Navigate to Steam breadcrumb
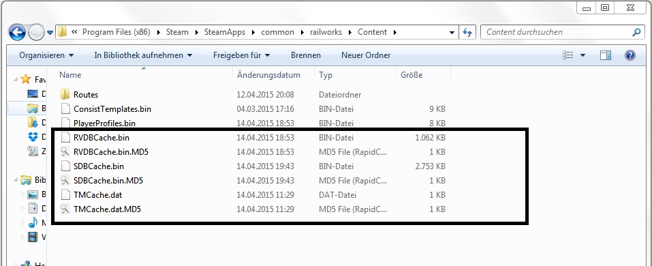This screenshot has height=266, width=652. (x=177, y=32)
